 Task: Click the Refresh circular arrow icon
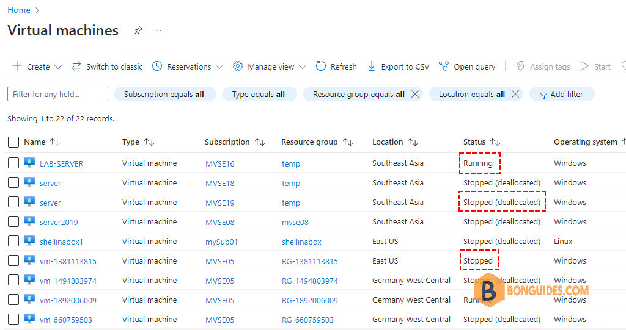tap(320, 66)
